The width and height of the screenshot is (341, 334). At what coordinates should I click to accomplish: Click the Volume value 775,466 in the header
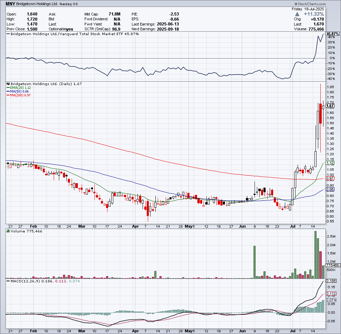[316, 29]
